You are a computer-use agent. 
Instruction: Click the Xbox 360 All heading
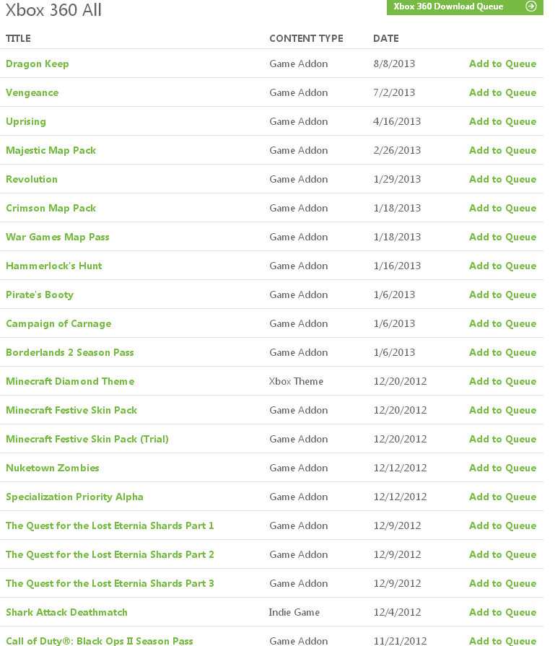(53, 9)
